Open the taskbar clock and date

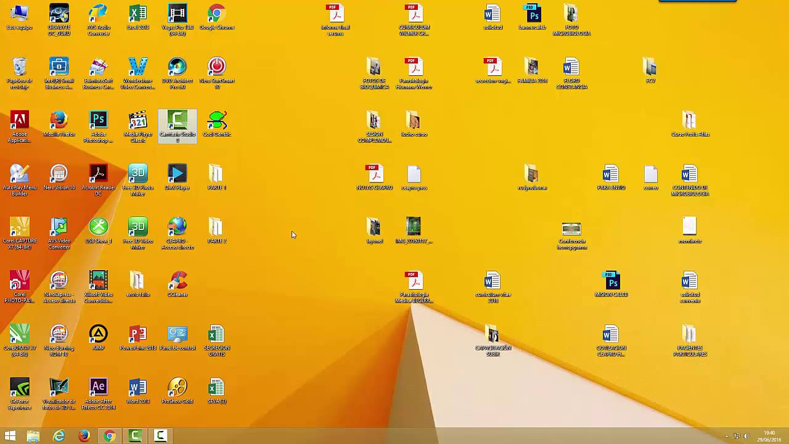(769, 436)
